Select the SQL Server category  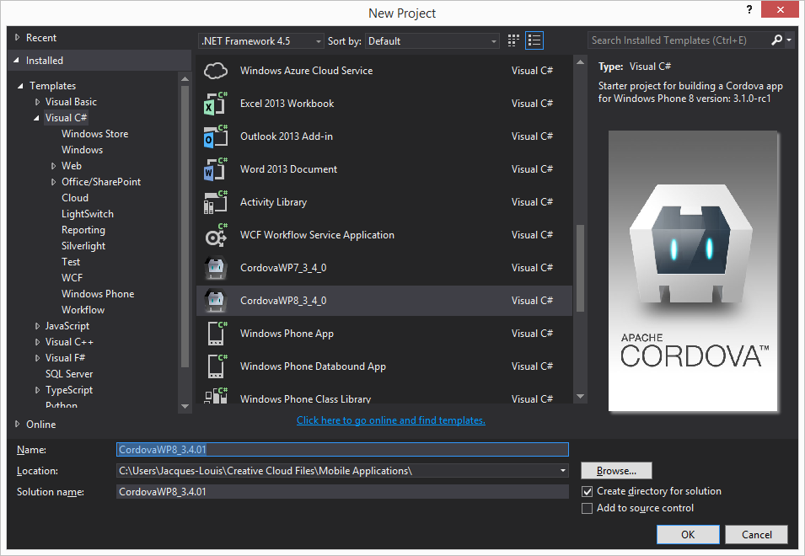(x=69, y=374)
